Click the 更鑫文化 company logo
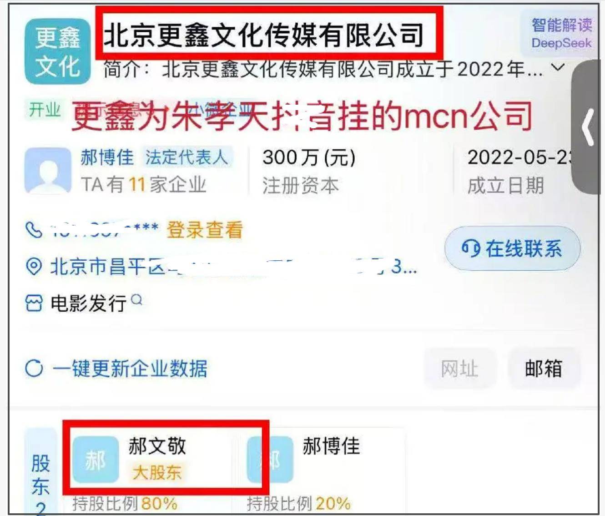The height and width of the screenshot is (516, 605). click(x=57, y=51)
